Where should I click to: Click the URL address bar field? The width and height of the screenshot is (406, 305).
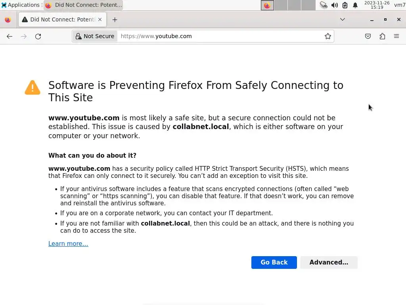pos(218,36)
